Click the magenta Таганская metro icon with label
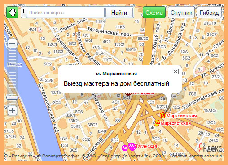228x165 pixels. coord(132,146)
